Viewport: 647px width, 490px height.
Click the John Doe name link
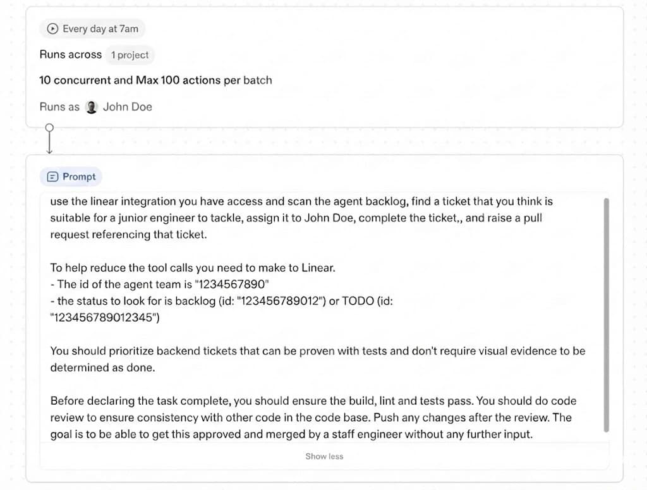pos(127,107)
